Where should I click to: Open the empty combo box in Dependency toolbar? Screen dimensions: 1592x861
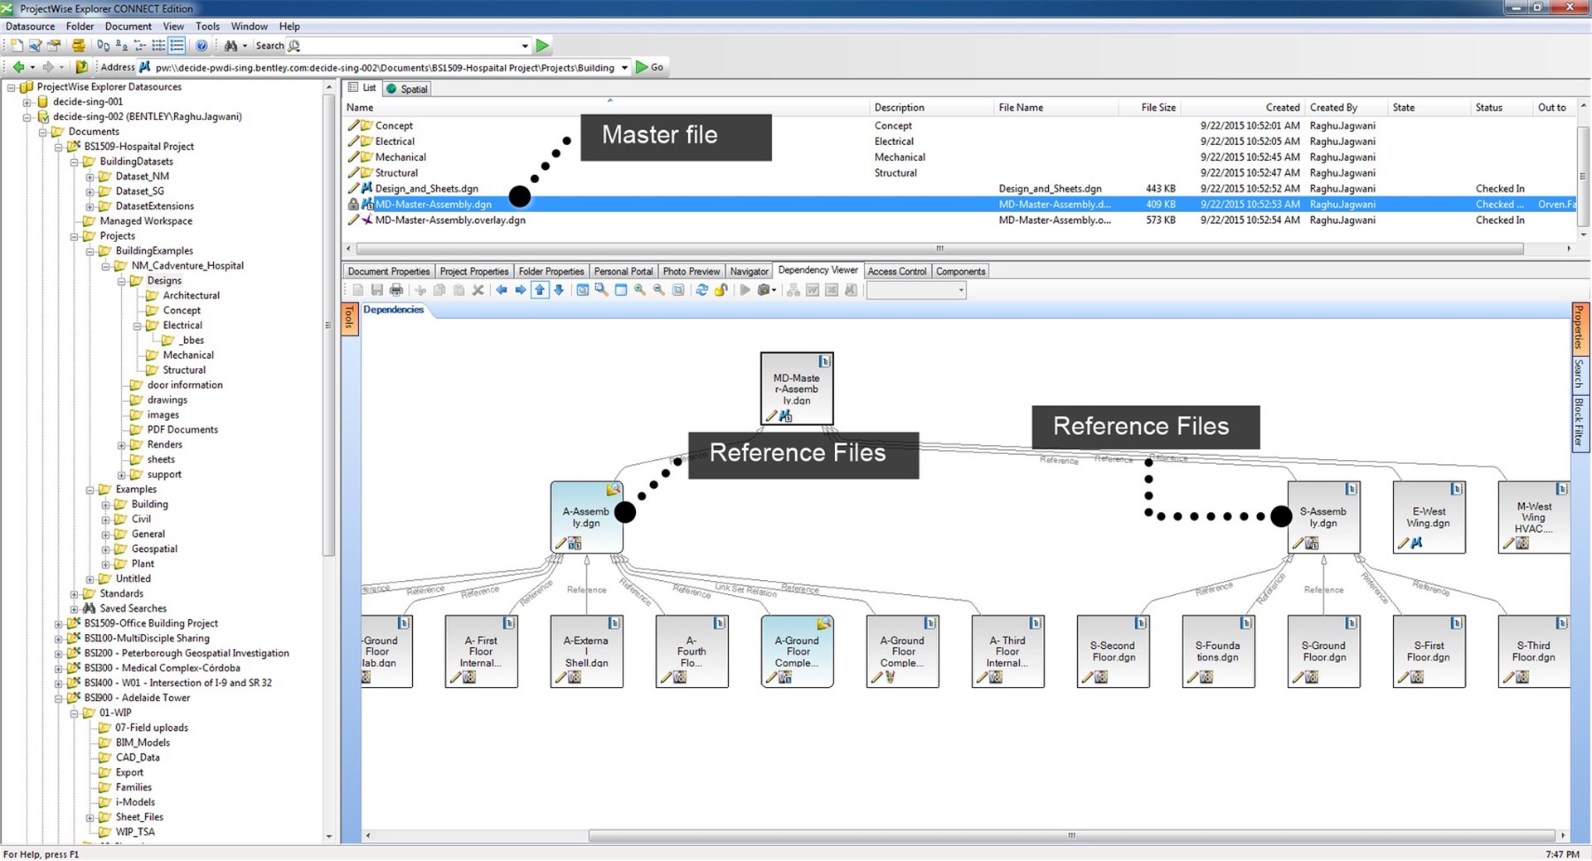pos(916,290)
